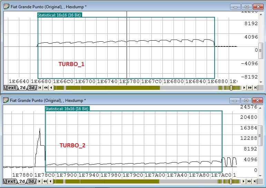The width and height of the screenshot is (266, 188).
Task: Click position slider thumb in bottom navigation bar
Action: click(231, 181)
